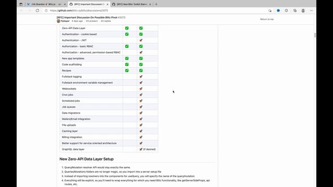Click the '43 answers' text
Viewport: 333px width, 187px height.
(x=92, y=21)
